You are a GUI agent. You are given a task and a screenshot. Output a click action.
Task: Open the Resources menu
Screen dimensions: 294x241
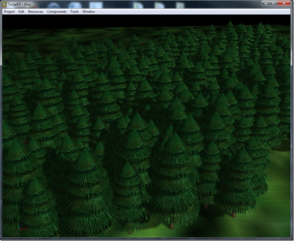point(35,11)
